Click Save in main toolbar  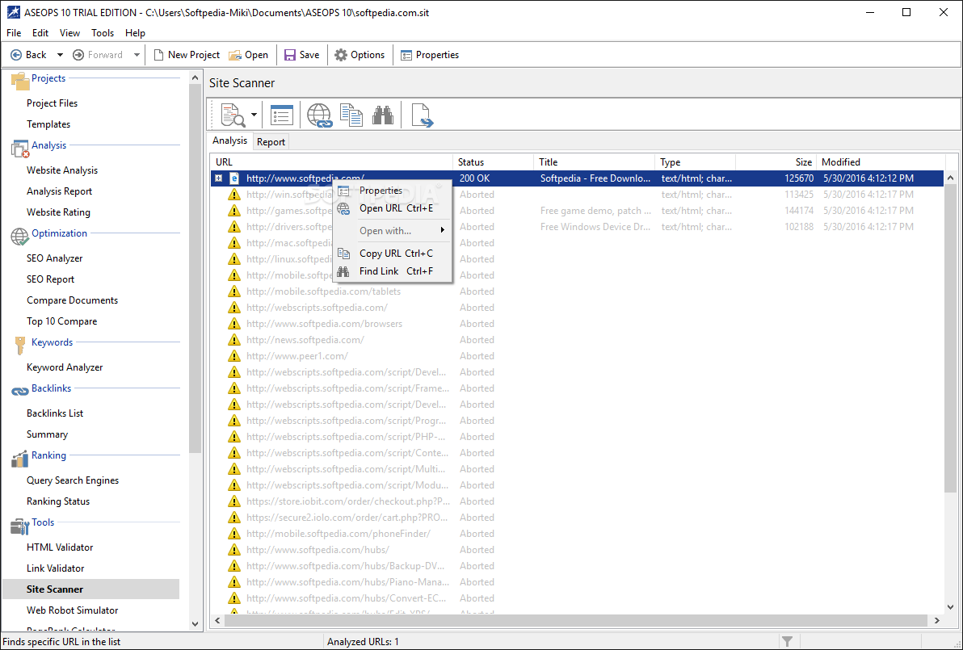coord(301,55)
